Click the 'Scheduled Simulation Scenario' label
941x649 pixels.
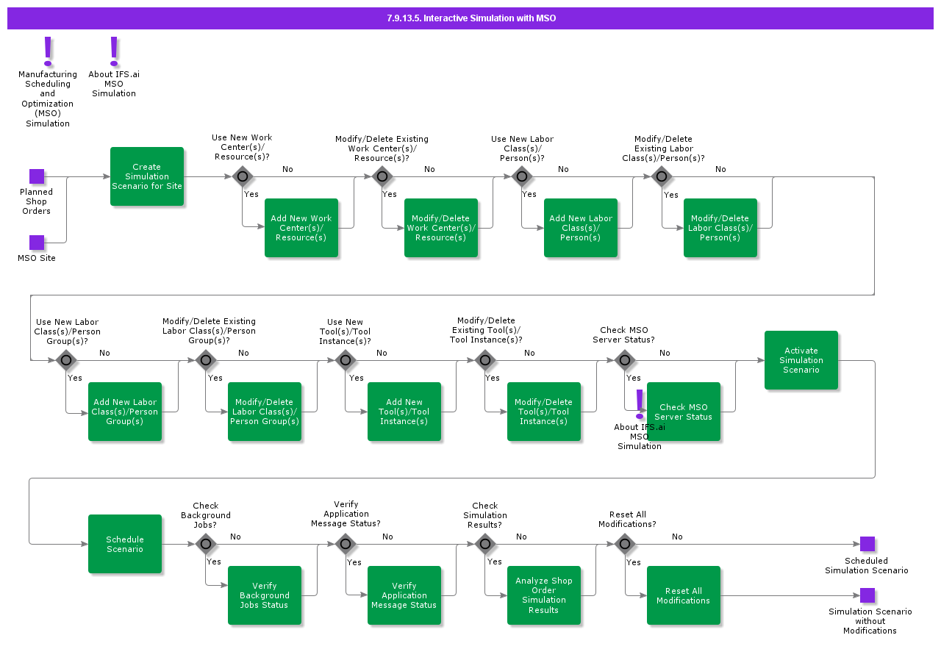(867, 566)
